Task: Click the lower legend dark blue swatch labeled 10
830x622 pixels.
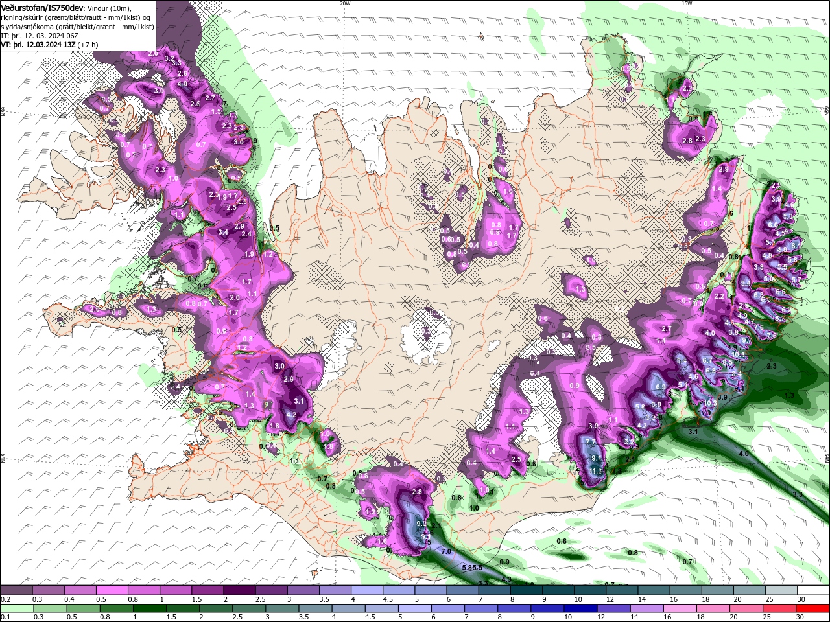Action: click(580, 608)
